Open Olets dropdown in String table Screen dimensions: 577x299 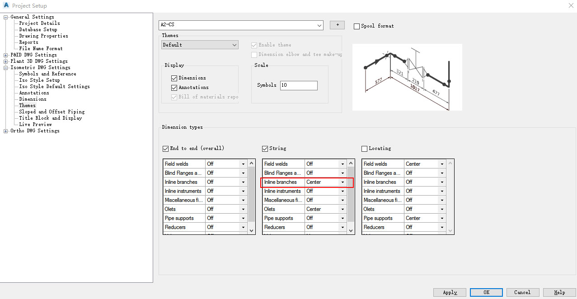[342, 209]
